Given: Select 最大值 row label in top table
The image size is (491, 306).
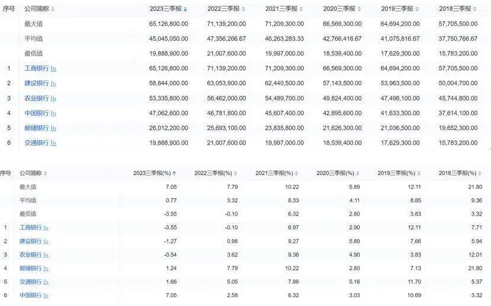Looking at the screenshot, I should [34, 24].
